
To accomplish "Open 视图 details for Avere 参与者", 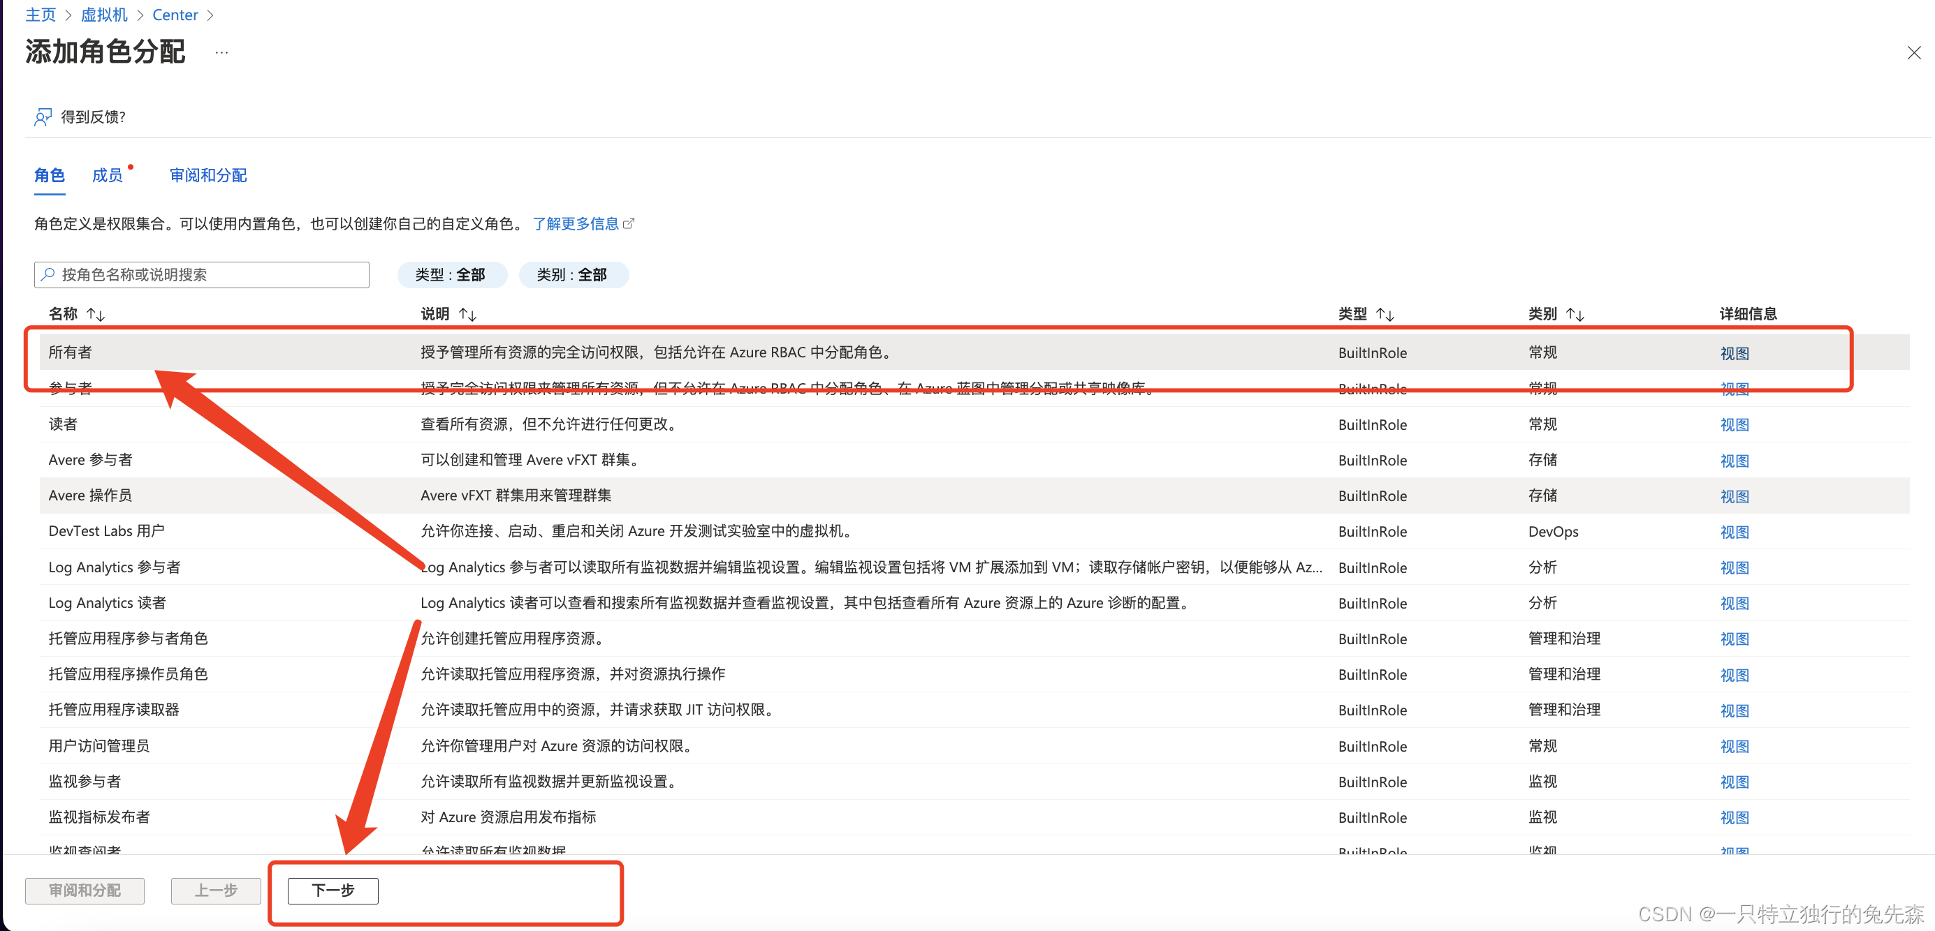I will click(x=1735, y=461).
